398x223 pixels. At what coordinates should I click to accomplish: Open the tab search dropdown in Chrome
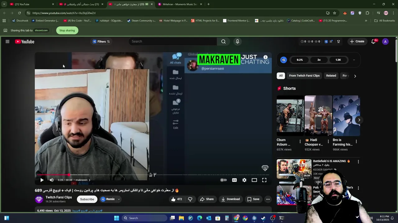click(x=4, y=4)
